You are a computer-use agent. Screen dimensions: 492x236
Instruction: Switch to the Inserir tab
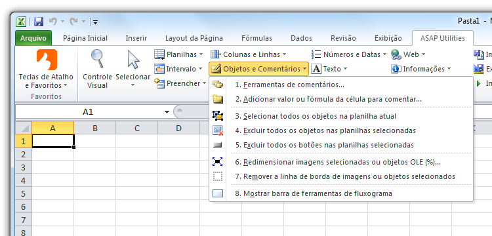pyautogui.click(x=136, y=38)
